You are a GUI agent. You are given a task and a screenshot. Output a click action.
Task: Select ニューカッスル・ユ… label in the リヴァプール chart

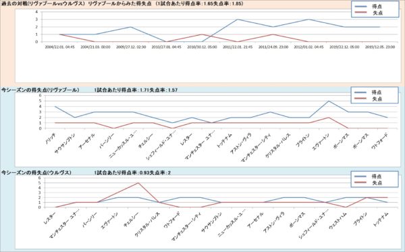pos(123,145)
